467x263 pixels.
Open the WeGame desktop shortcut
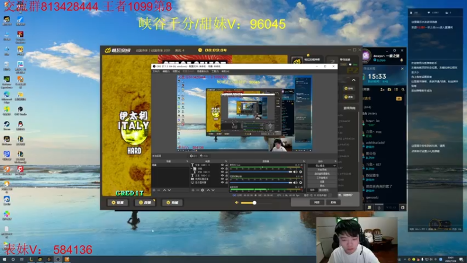click(x=6, y=141)
